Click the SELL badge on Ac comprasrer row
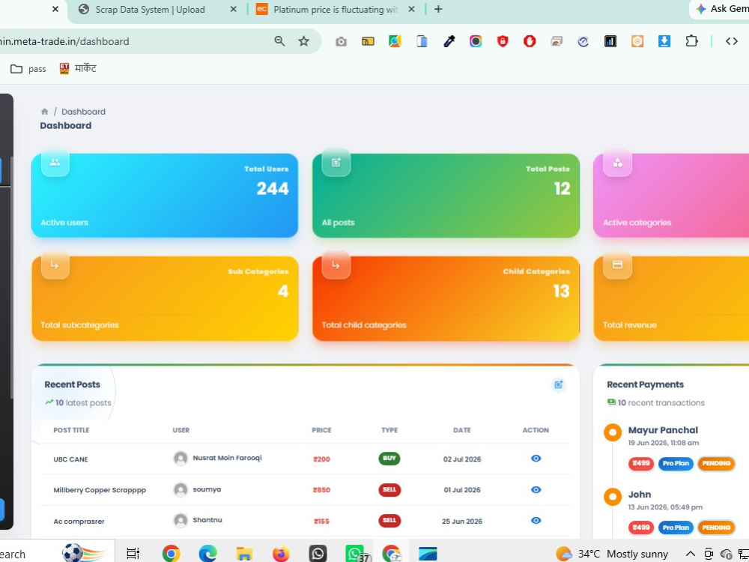 (389, 521)
